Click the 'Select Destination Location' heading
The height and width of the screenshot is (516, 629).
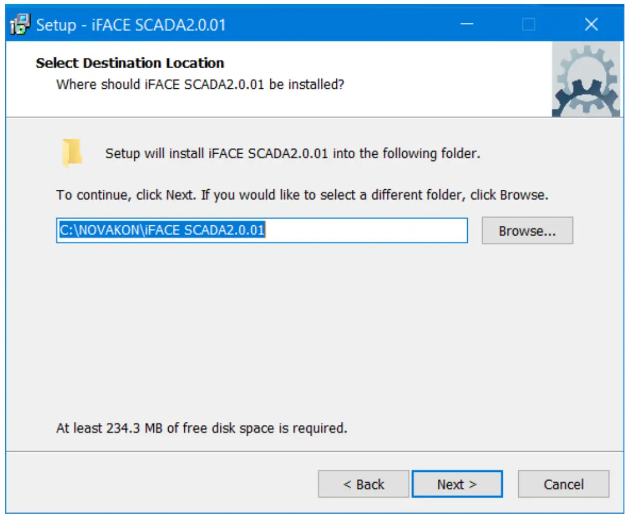click(x=130, y=63)
